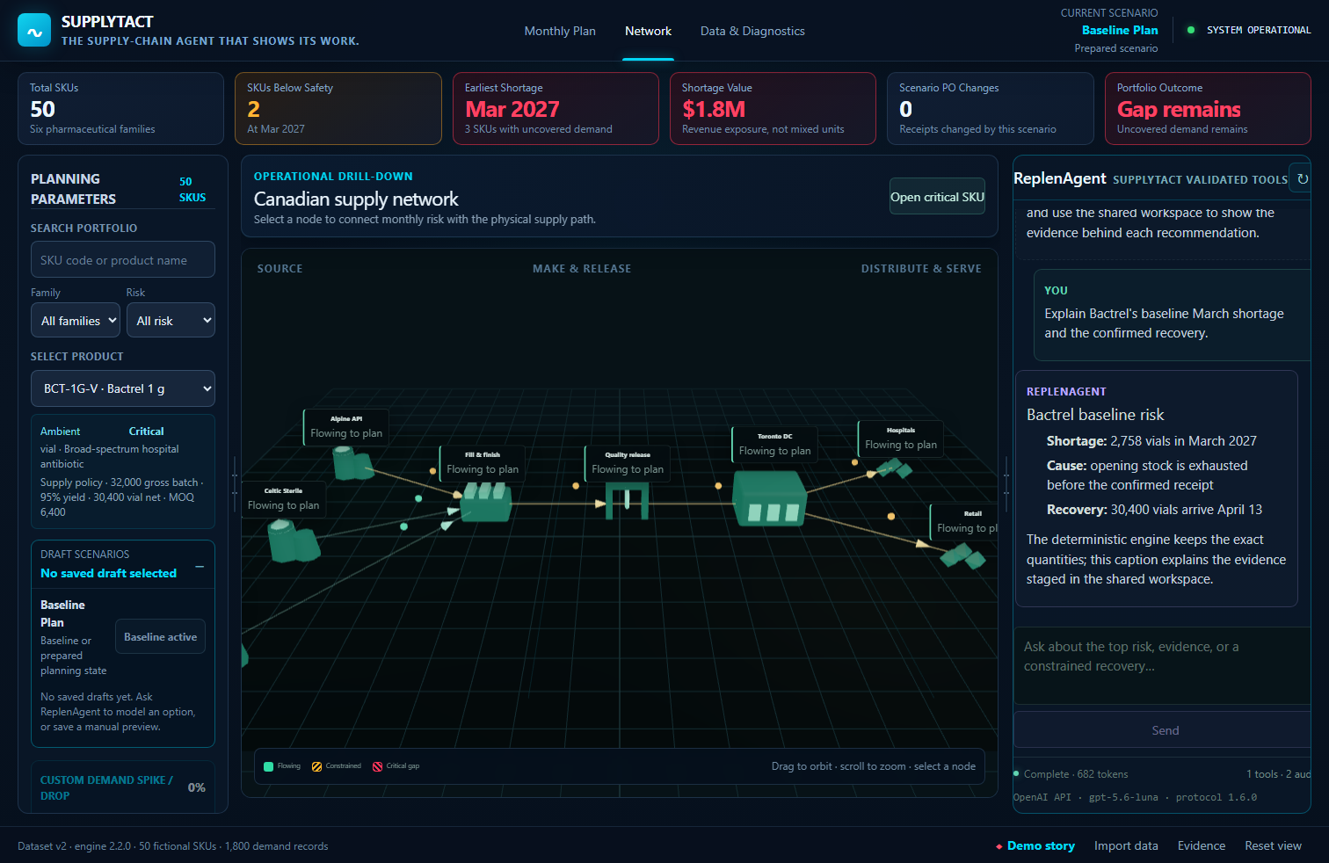Click the System Operational status indicator
This screenshot has width=1329, height=863.
point(1249,30)
